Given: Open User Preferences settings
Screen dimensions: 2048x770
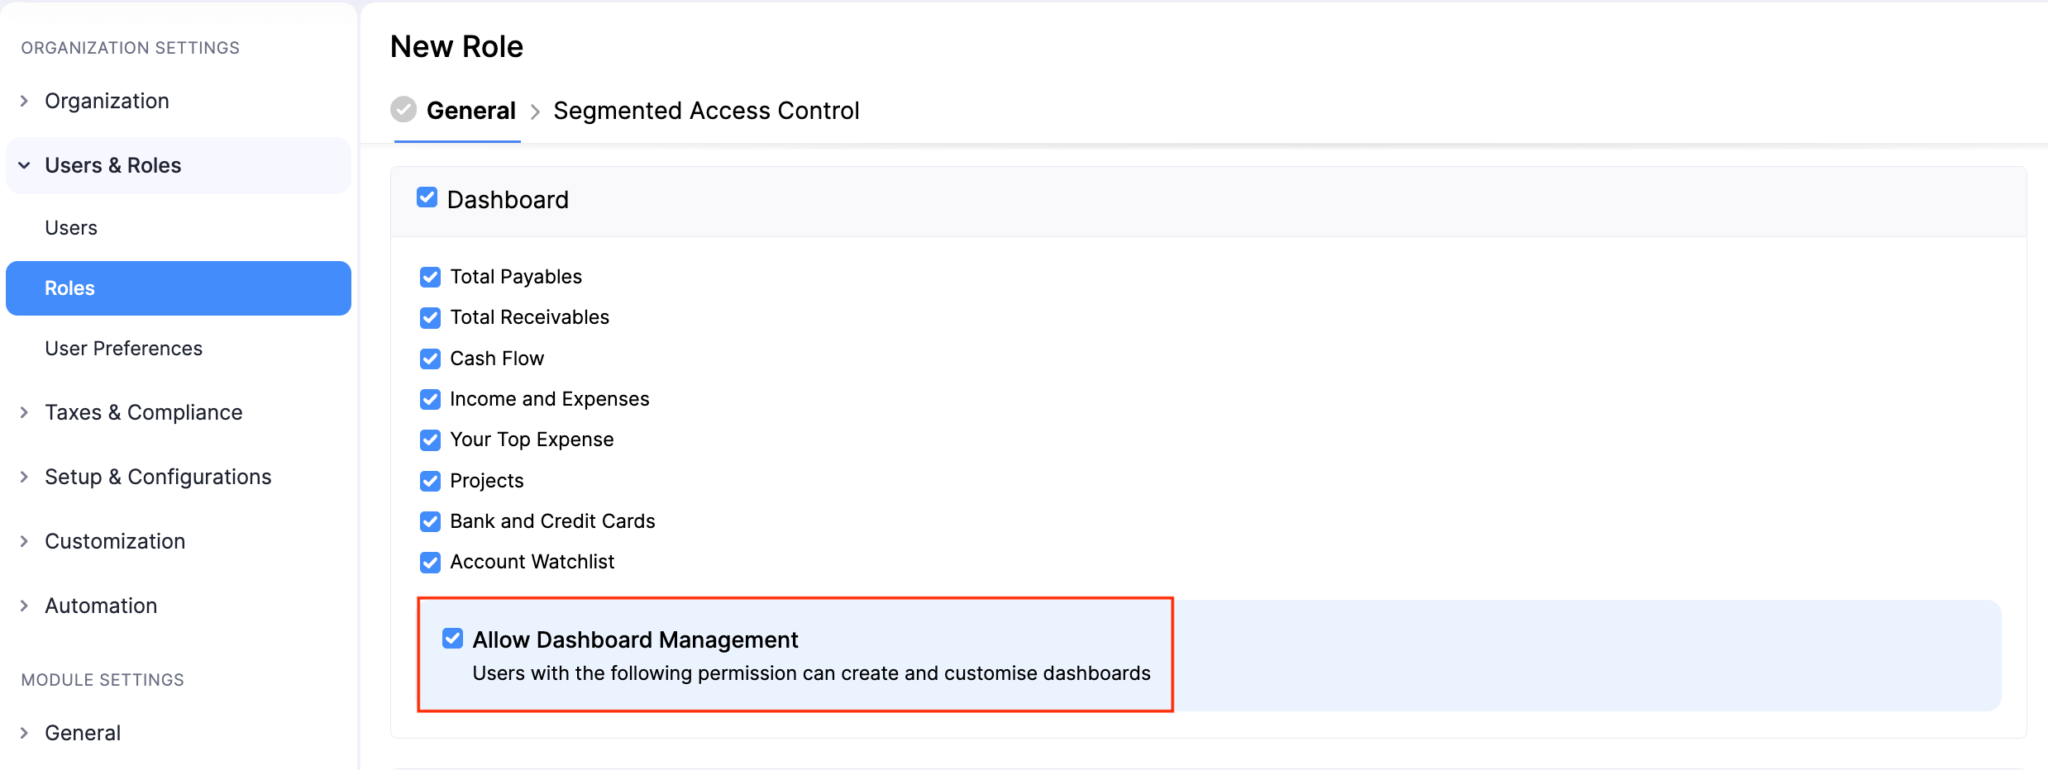Looking at the screenshot, I should coord(123,348).
